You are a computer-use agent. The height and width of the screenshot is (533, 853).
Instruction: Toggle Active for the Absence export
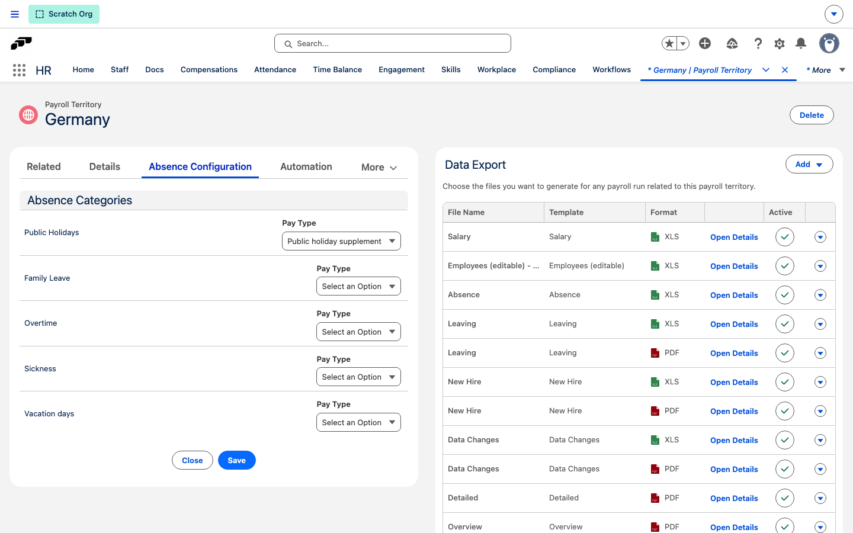click(785, 295)
